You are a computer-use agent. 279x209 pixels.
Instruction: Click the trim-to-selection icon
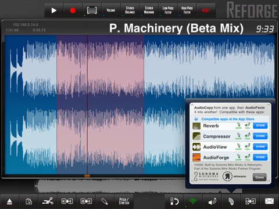(67, 201)
